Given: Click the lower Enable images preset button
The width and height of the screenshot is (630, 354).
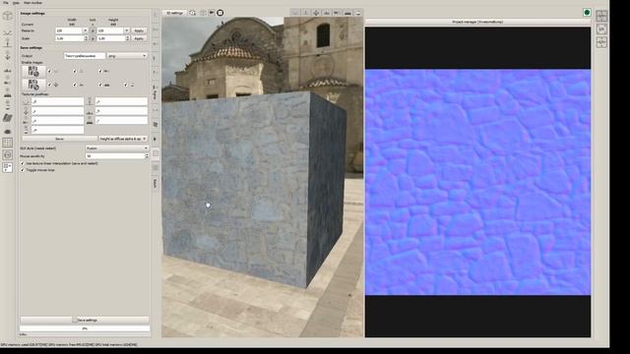Looking at the screenshot, I should [x=33, y=85].
